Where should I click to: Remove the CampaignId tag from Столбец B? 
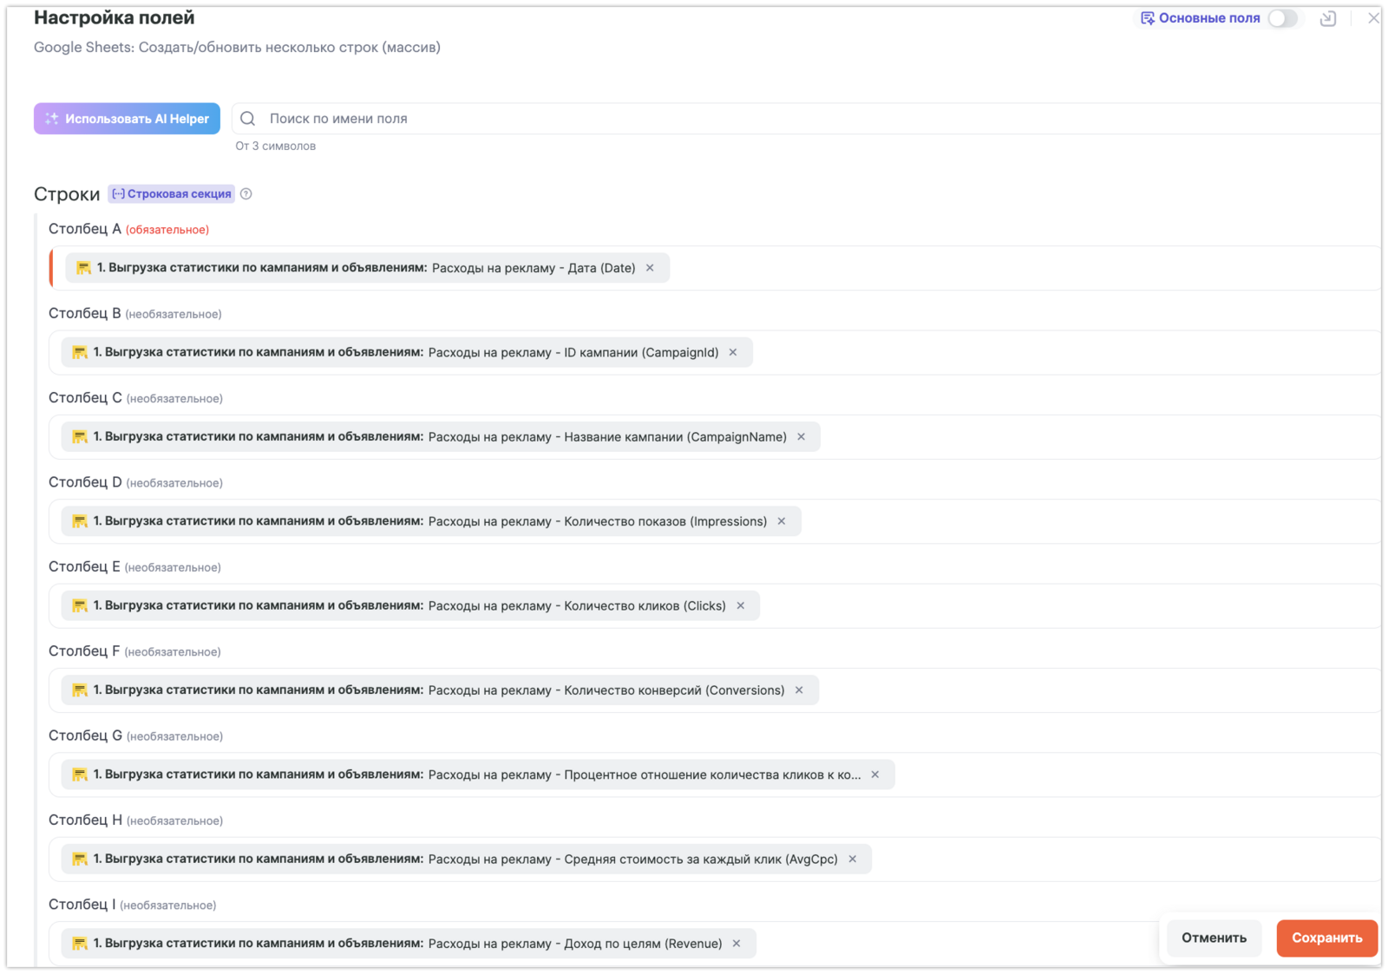point(733,352)
